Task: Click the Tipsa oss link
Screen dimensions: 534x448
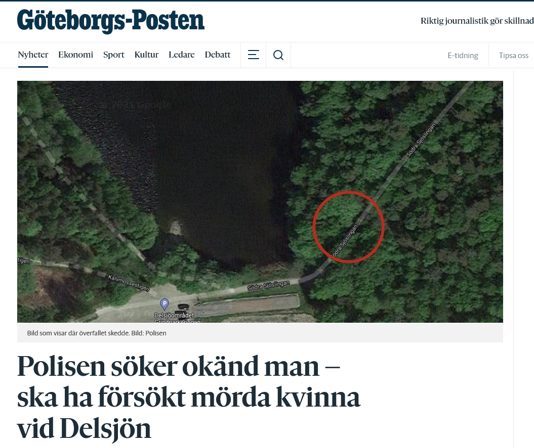Action: (514, 56)
